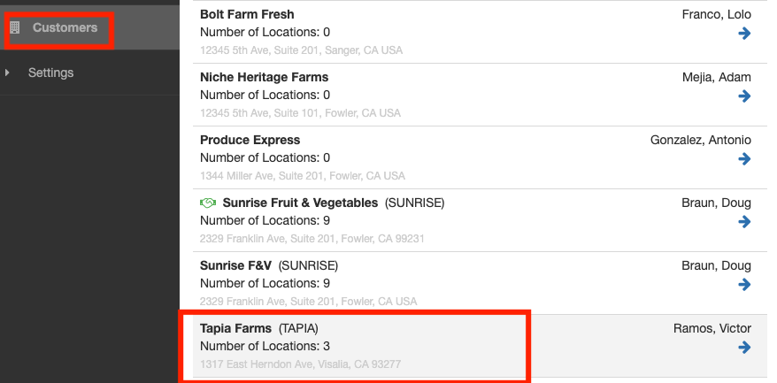Screen dimensions: 777x383
Task: Click arrow icon for Sunrise F&V
Action: (744, 285)
